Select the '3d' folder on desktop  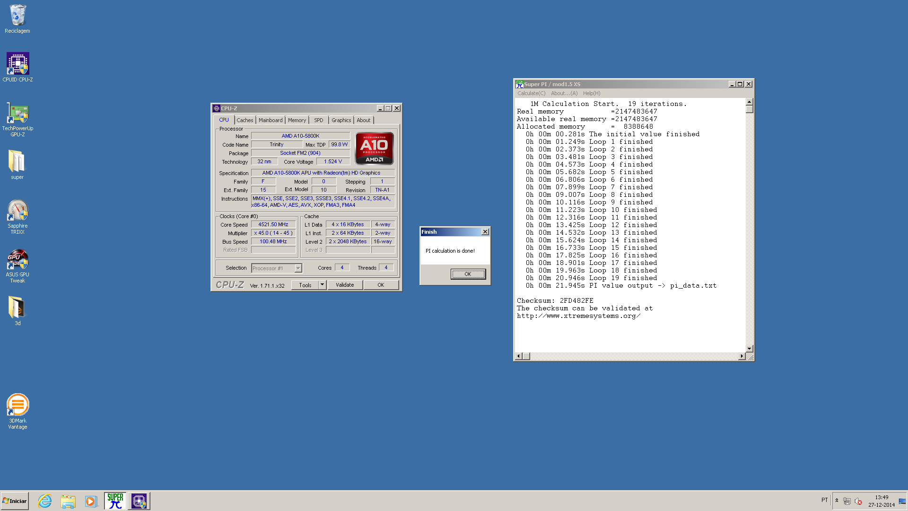click(17, 311)
